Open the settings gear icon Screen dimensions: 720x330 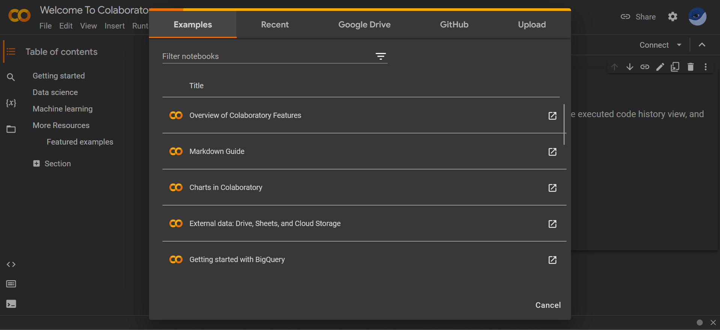(x=673, y=17)
